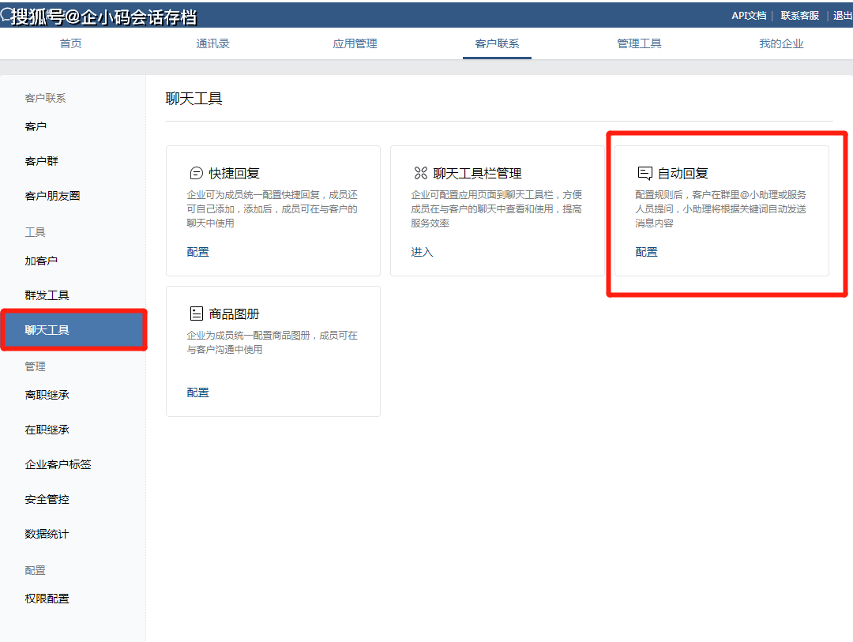The height and width of the screenshot is (642, 853).
Task: Click 配置 under 快捷回复
Action: click(197, 251)
